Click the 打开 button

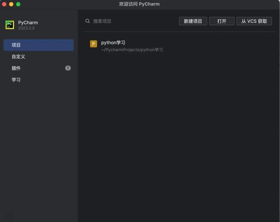point(221,21)
